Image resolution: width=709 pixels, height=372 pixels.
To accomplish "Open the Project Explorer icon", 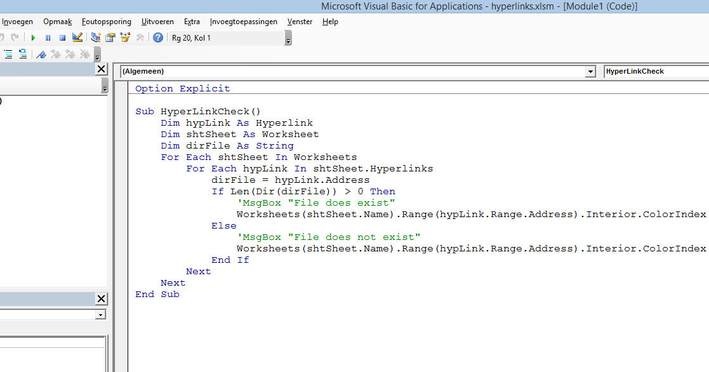I will [95, 37].
